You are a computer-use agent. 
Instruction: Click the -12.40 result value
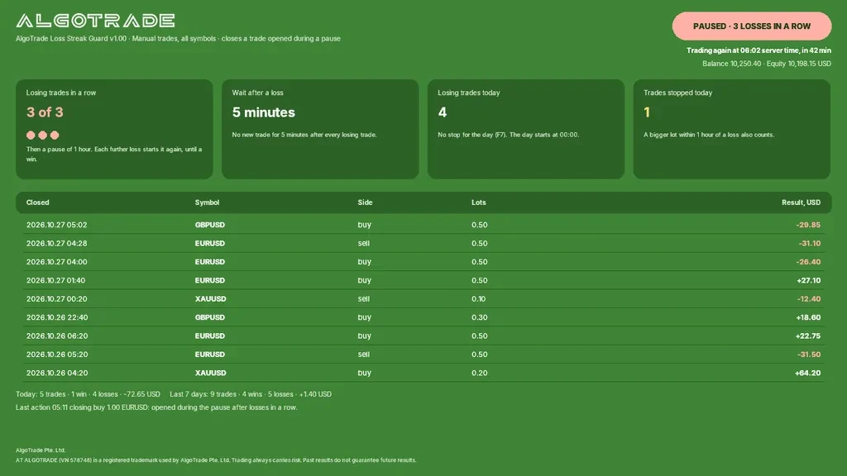(809, 299)
